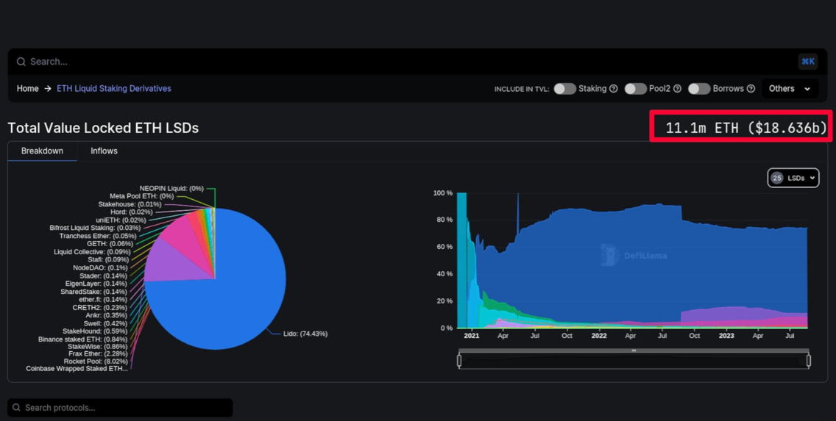Click the 'StakeHound: (0.59%)' label
This screenshot has width=836, height=421.
click(96, 331)
